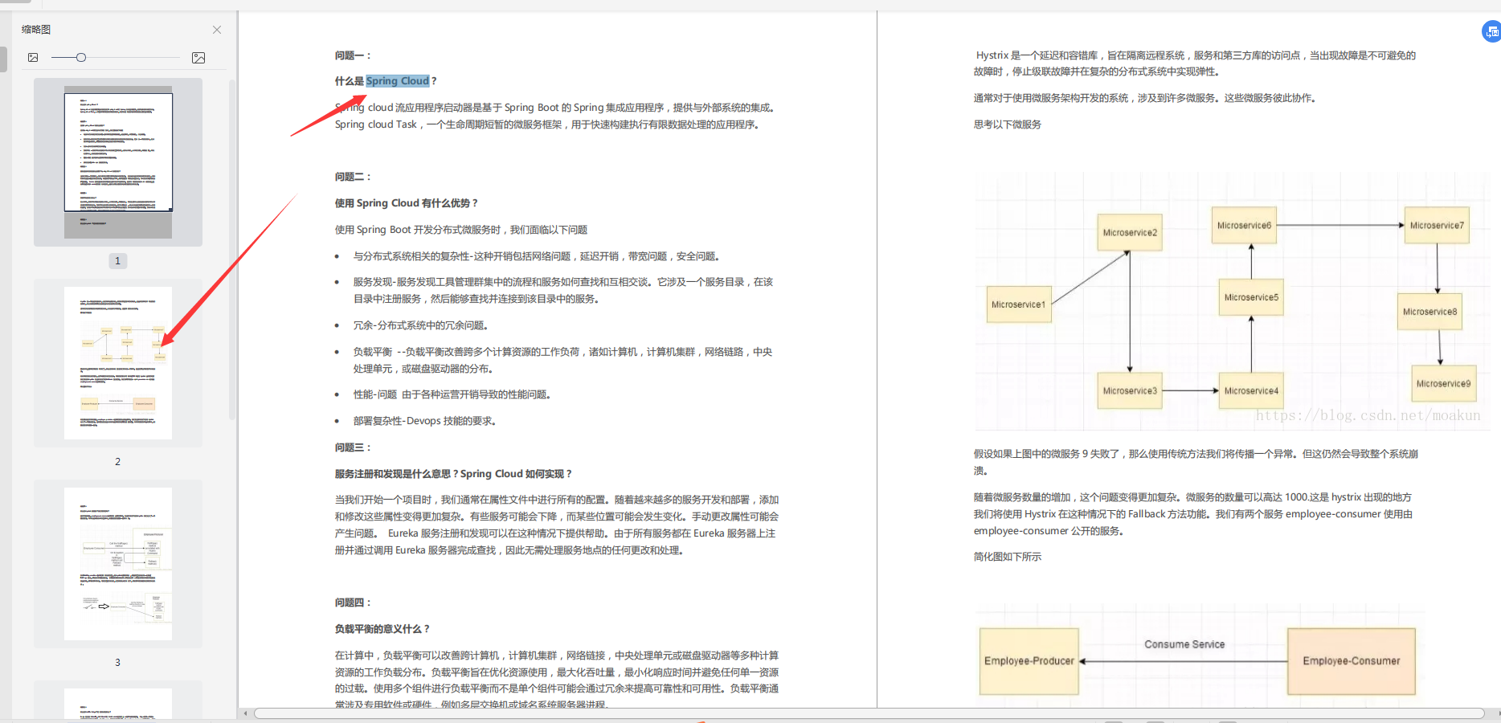This screenshot has height=723, width=1501.
Task: Select page 2 thumbnail
Action: pos(118,363)
